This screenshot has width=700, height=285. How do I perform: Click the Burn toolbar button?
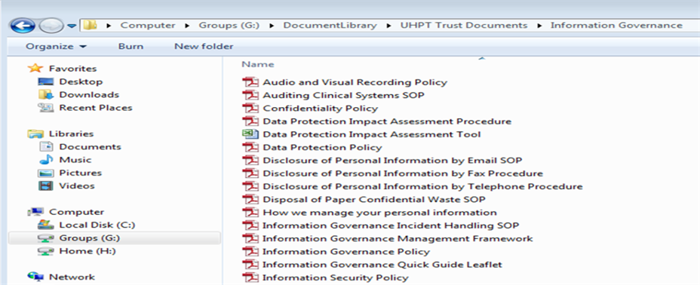pyautogui.click(x=130, y=47)
